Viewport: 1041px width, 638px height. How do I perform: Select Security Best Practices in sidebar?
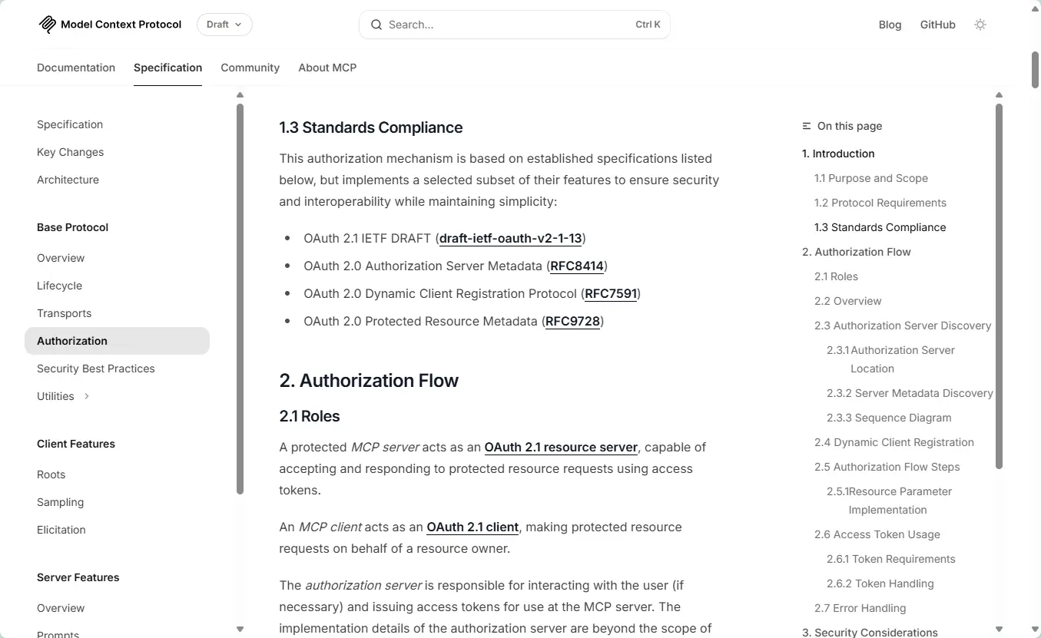(95, 369)
